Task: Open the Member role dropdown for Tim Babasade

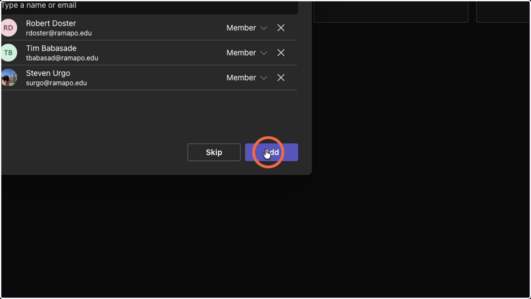Action: click(x=246, y=53)
